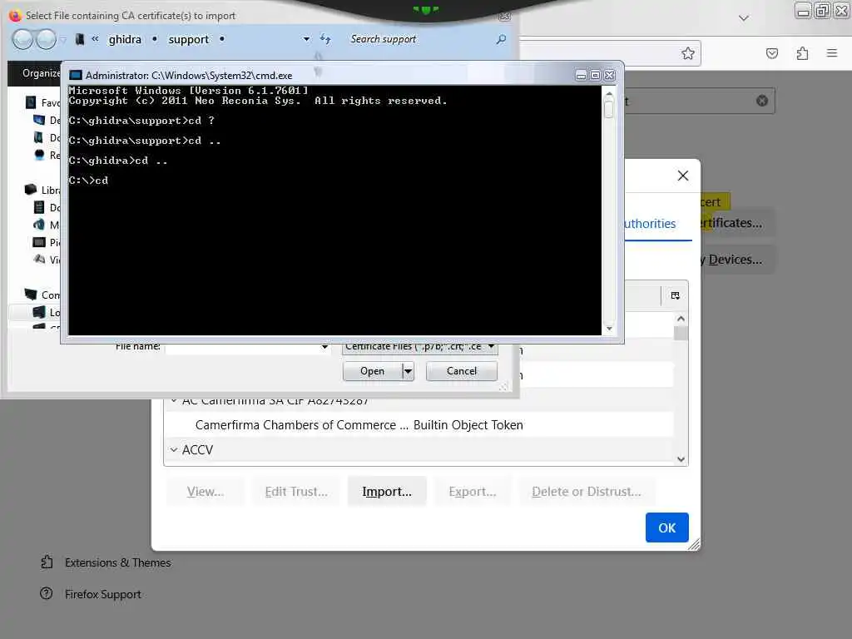Click the Security Devices... button
Screen dimensions: 852x639
click(737, 260)
